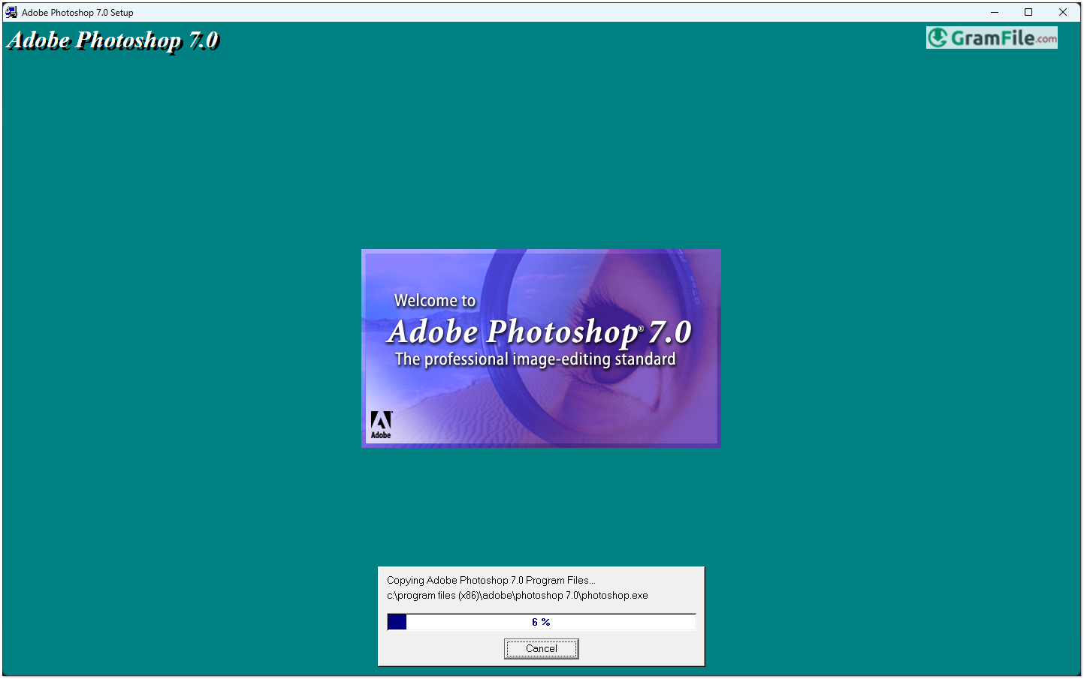Image resolution: width=1084 pixels, height=679 pixels.
Task: Maximize the Setup window
Action: (x=1028, y=12)
